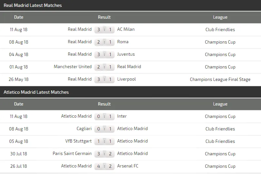Select the 26 May 18 match date
Viewport: 261px width, 174px height.
tap(19, 79)
